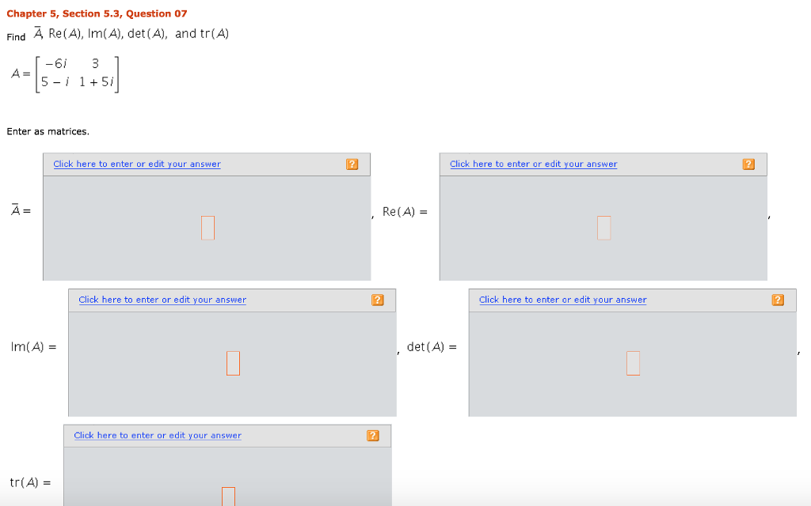Select the Im(A) answer placeholder box
Viewport: 811px width, 506px height.
pos(233,363)
